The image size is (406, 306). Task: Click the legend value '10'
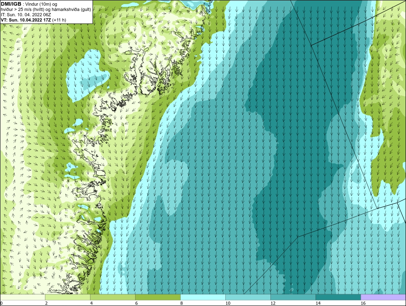coord(228,303)
